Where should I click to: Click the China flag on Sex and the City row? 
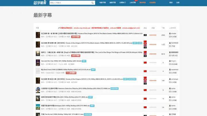[145, 62]
